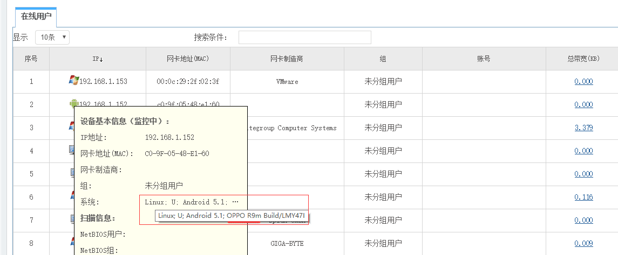Focus the 搜索条件 search input box
The width and height of the screenshot is (618, 255).
(304, 37)
